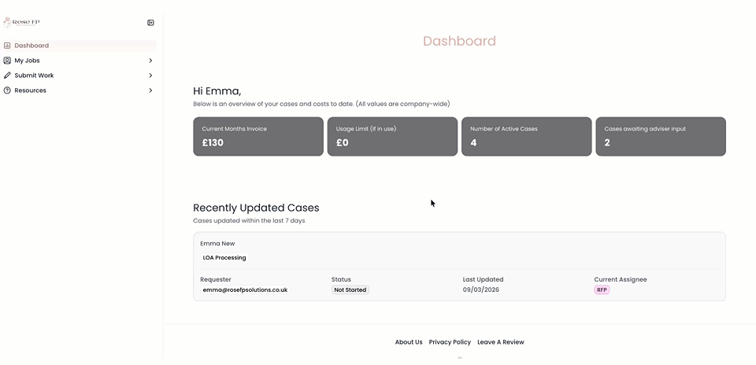Image resolution: width=756 pixels, height=365 pixels.
Task: Expand the Resources chevron
Action: click(x=150, y=90)
